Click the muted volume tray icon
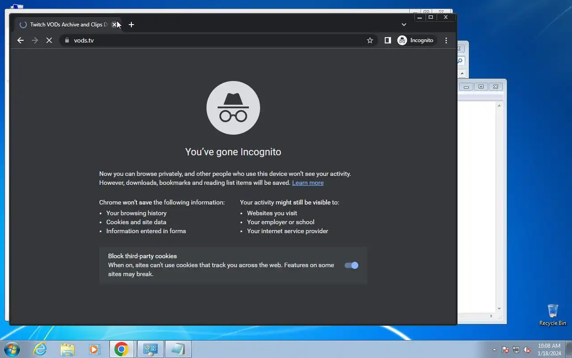 coord(527,349)
